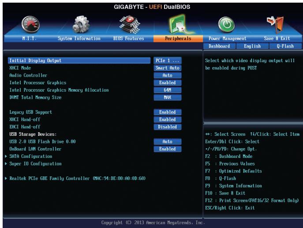
Task: Select the Peripherals tab
Action: (x=178, y=39)
